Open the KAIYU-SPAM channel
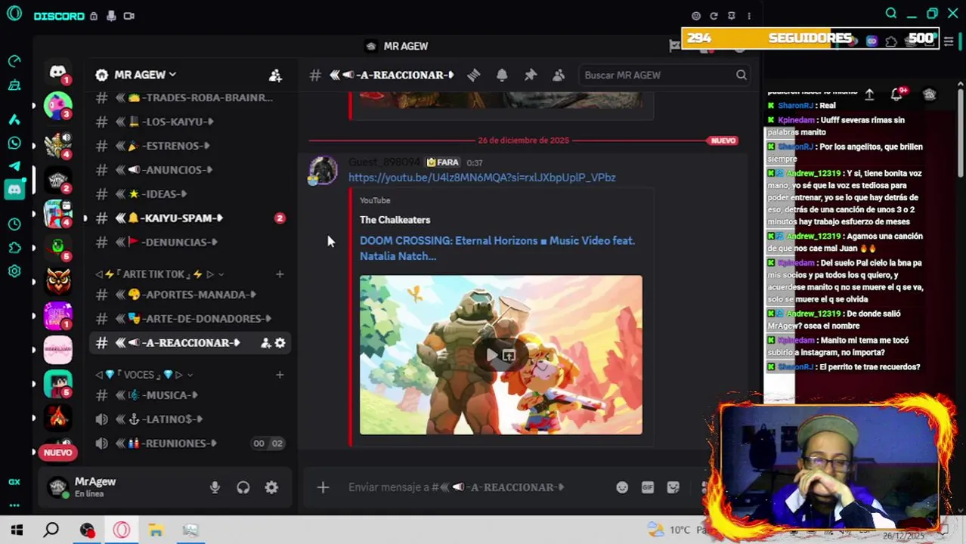The height and width of the screenshot is (544, 966). (x=190, y=218)
